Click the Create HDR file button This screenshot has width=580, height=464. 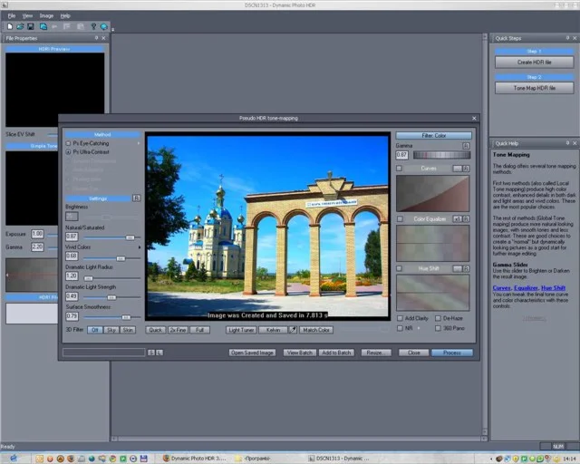535,63
